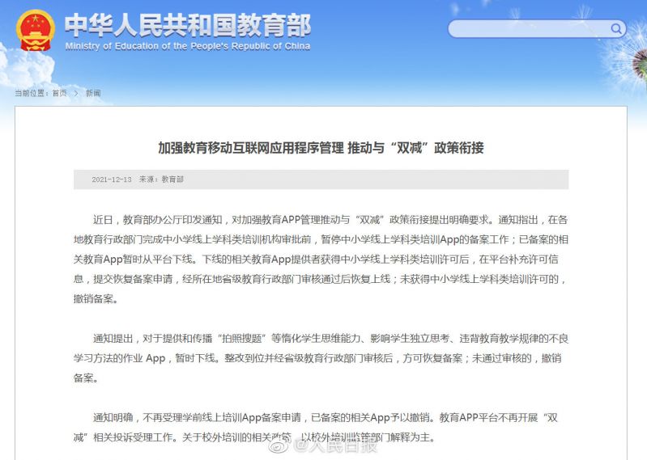Click the breadcrumb chevron separator after 首页
This screenshot has width=647, height=460.
coord(76,94)
